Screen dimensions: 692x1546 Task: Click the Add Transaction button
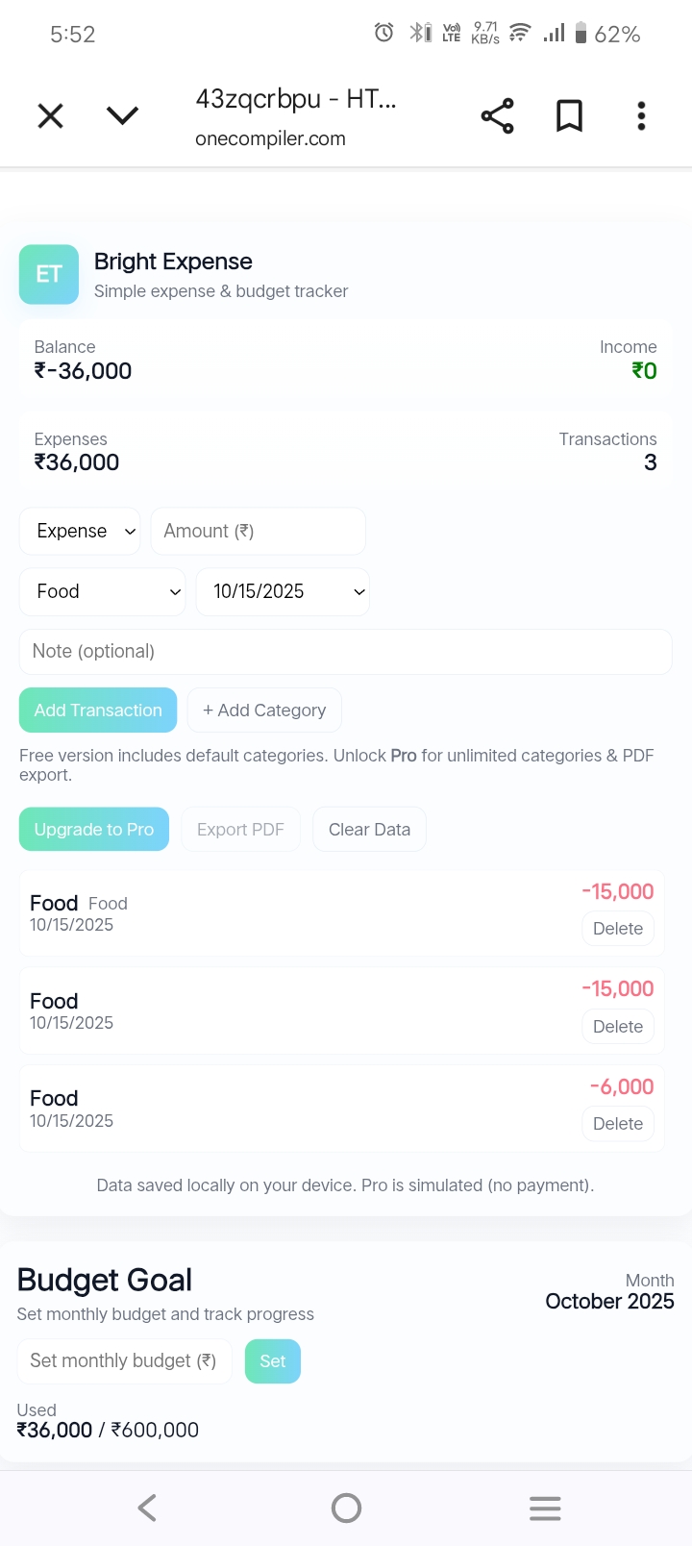coord(98,711)
